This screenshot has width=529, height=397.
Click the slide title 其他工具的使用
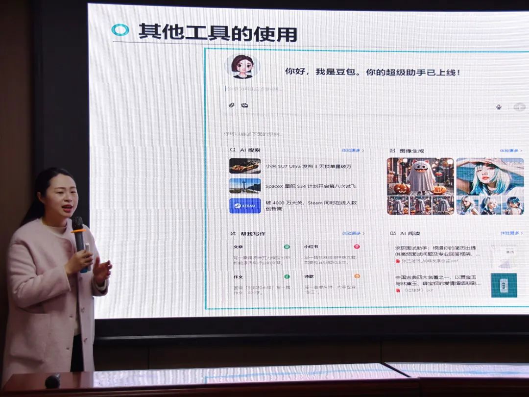click(217, 33)
